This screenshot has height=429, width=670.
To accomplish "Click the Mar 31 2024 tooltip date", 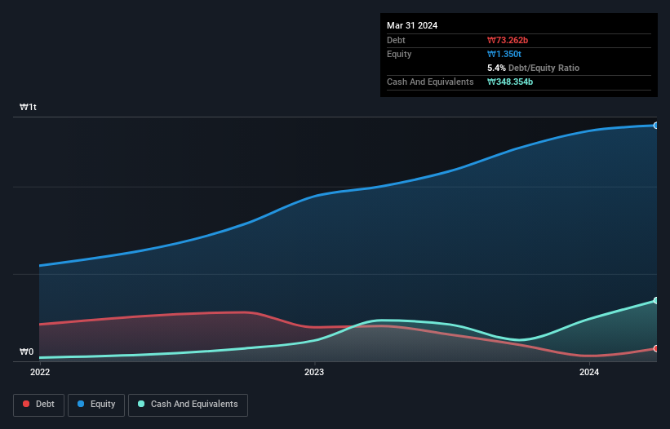I will pos(412,25).
